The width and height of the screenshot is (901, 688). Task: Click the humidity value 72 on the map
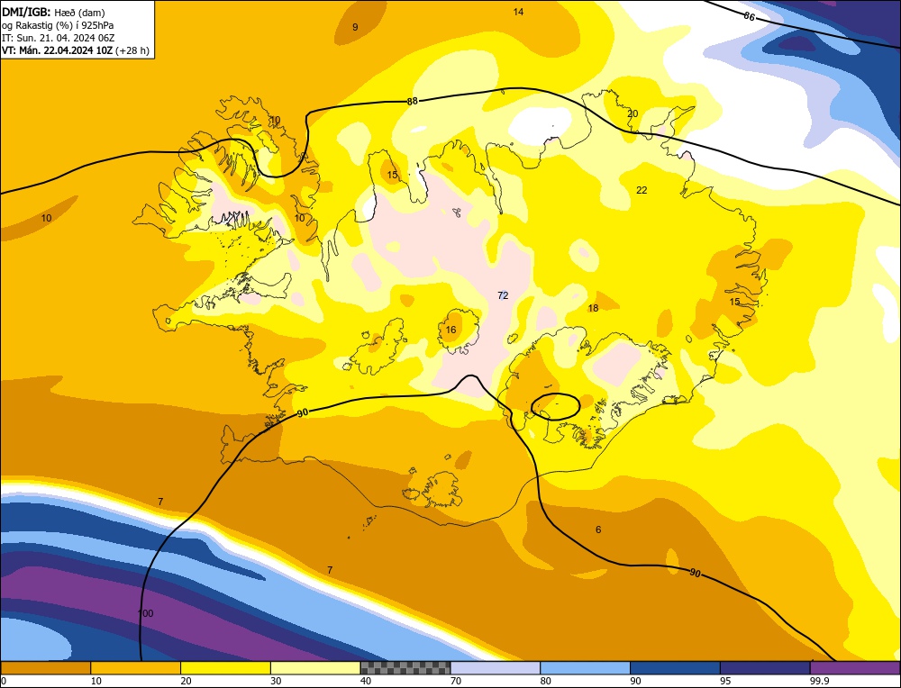pos(503,295)
